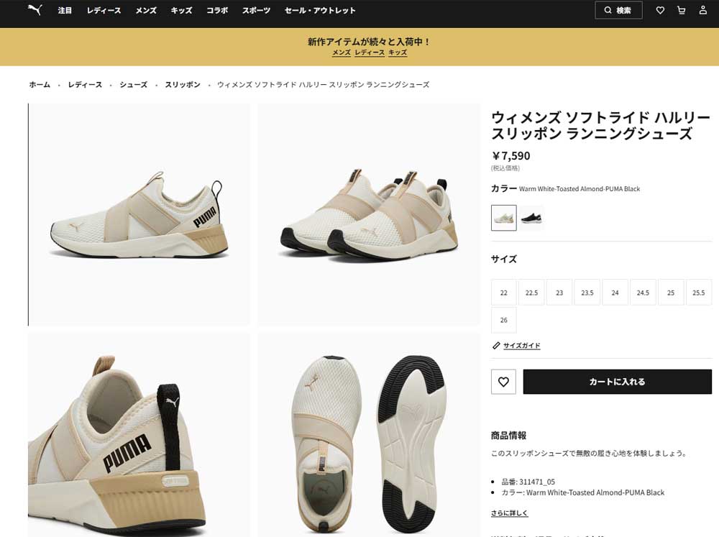This screenshot has width=719, height=537.
Task: Add to cart with カートに入れる button
Action: tap(617, 382)
